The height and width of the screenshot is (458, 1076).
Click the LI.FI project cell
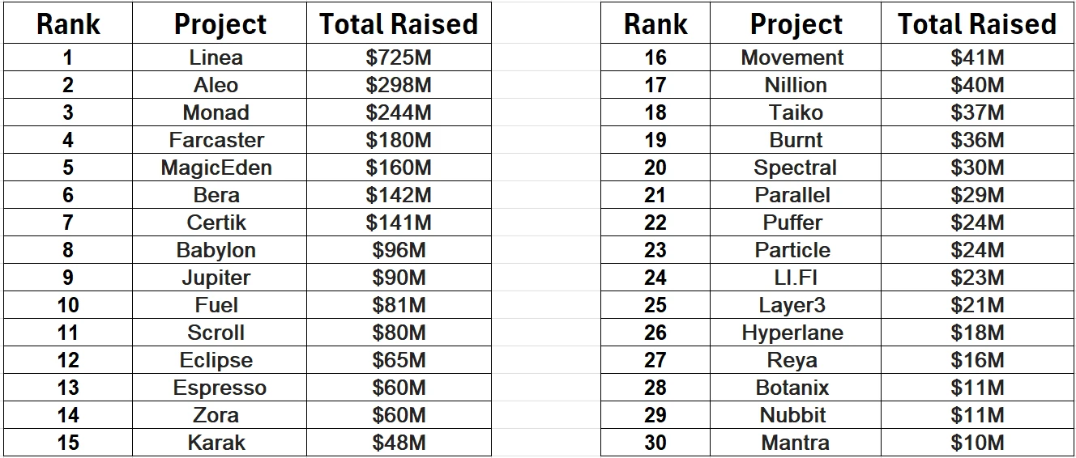click(796, 278)
